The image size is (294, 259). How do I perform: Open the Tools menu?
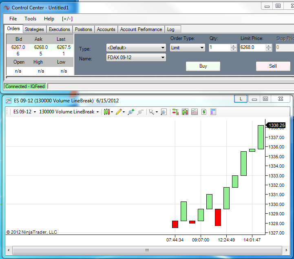coord(30,19)
